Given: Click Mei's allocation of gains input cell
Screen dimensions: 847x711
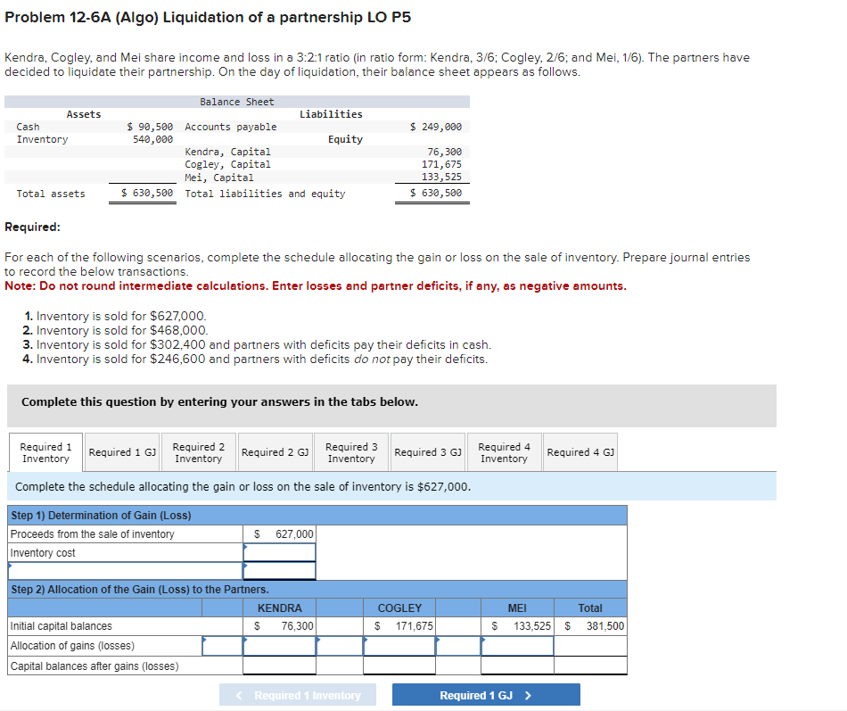Looking at the screenshot, I should (518, 645).
